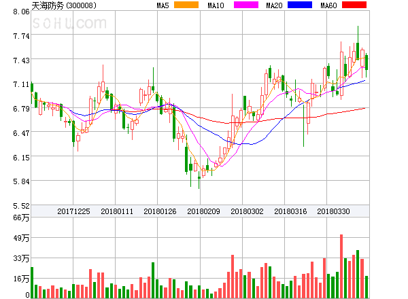408x299 pixels.
Task: Select the MA20 legend label
Action: [274, 5]
